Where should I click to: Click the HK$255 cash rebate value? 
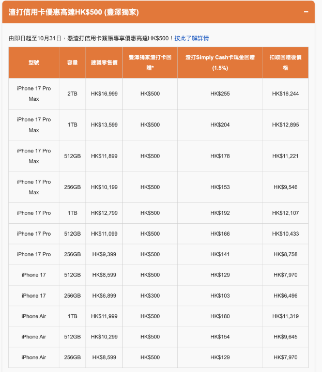(220, 94)
